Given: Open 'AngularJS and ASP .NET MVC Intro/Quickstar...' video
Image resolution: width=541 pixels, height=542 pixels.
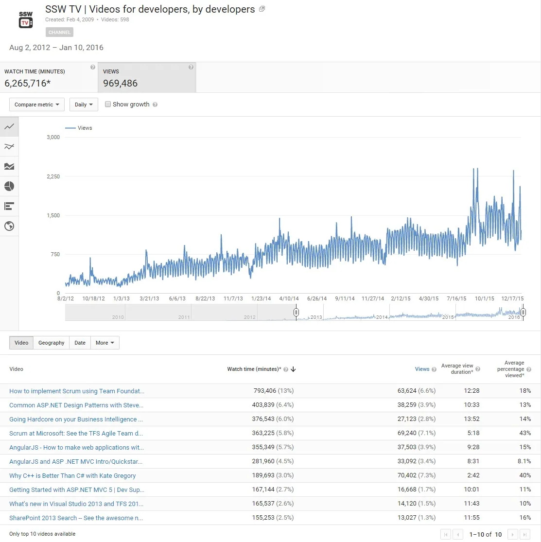Looking at the screenshot, I should click(x=76, y=461).
